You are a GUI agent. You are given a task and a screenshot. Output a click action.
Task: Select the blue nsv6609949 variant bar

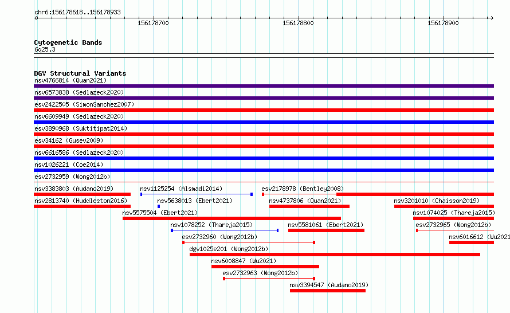point(264,122)
